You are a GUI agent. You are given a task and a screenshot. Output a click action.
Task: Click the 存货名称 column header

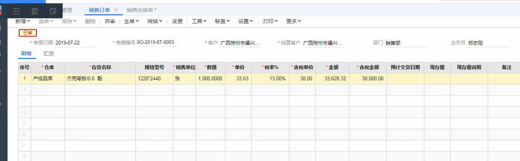[100, 68]
